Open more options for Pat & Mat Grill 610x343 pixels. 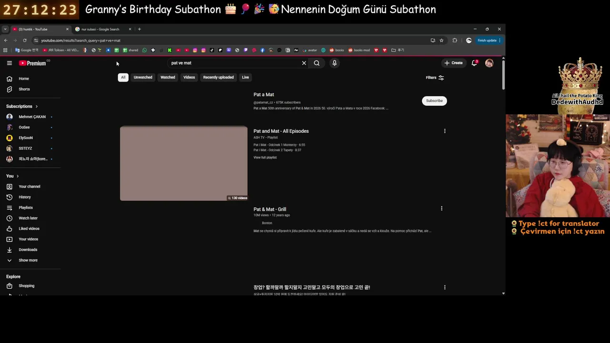point(441,208)
